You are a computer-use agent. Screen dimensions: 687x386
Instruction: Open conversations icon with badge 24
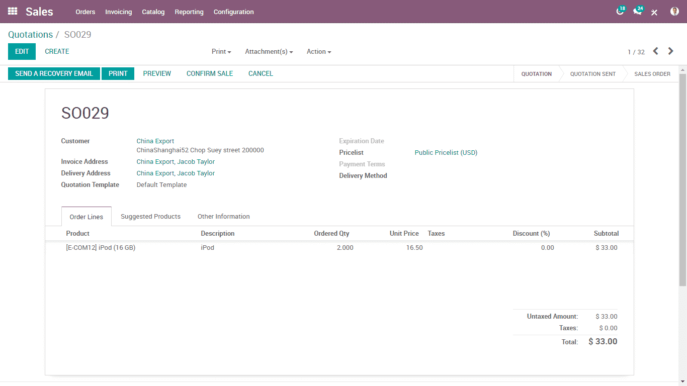click(x=638, y=11)
